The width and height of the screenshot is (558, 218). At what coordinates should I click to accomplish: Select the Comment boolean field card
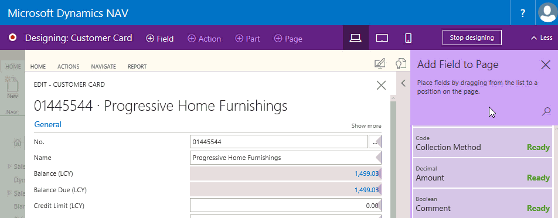[x=483, y=204]
